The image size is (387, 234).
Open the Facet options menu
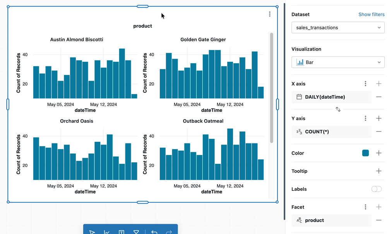point(365,207)
